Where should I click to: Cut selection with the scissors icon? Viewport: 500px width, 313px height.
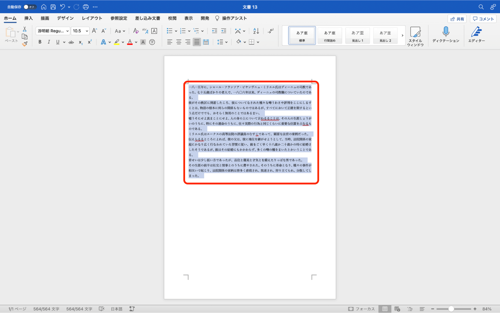(25, 29)
